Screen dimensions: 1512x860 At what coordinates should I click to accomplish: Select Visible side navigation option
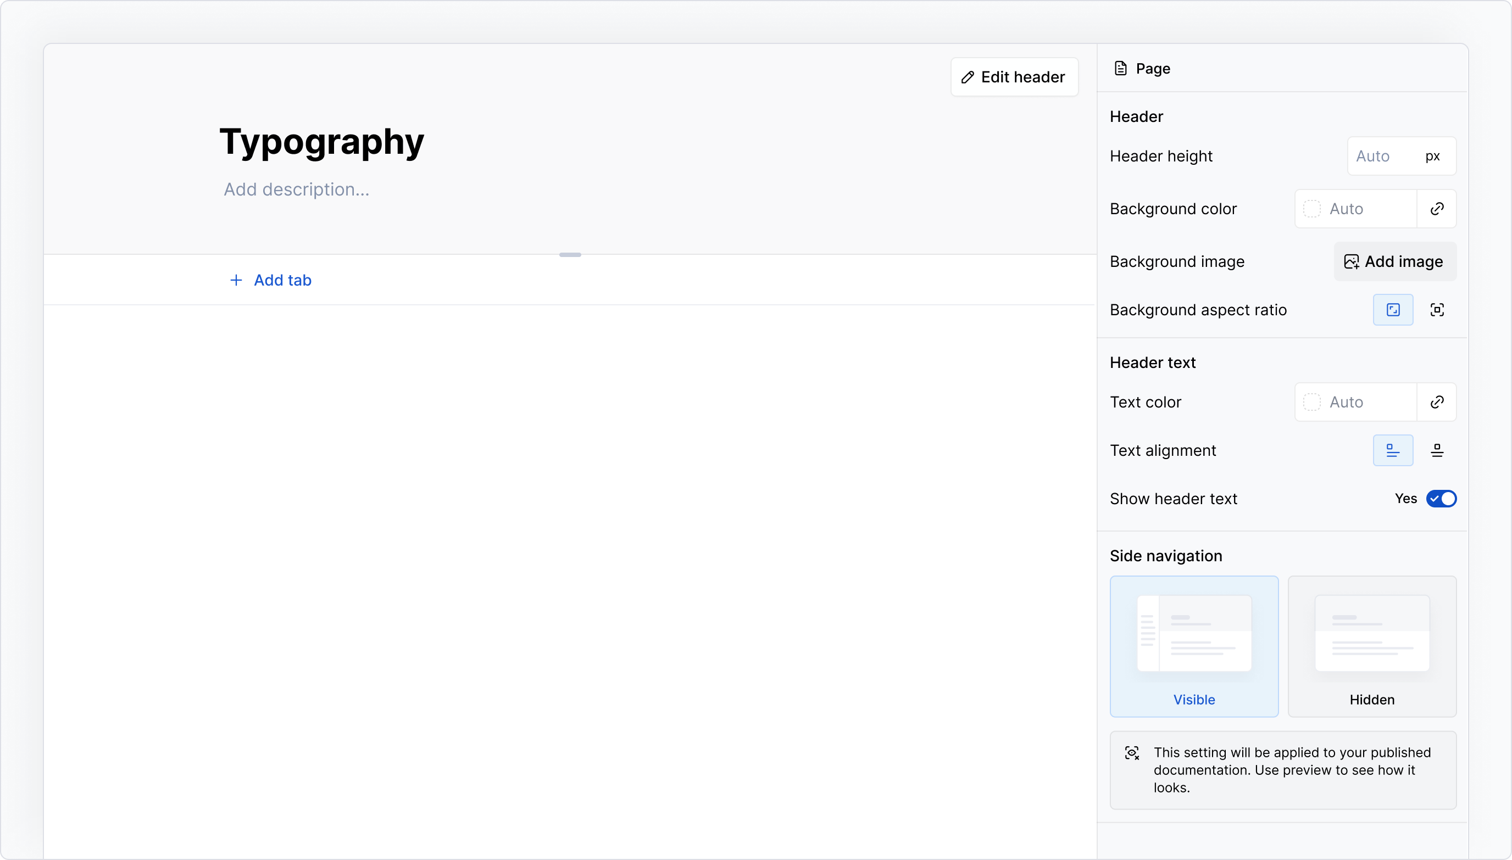pos(1193,646)
